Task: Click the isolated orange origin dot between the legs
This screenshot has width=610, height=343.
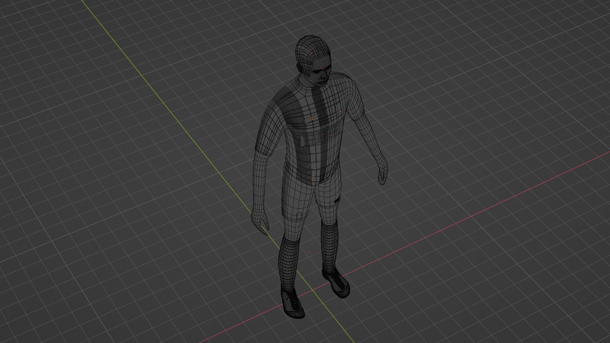Action: pyautogui.click(x=309, y=252)
